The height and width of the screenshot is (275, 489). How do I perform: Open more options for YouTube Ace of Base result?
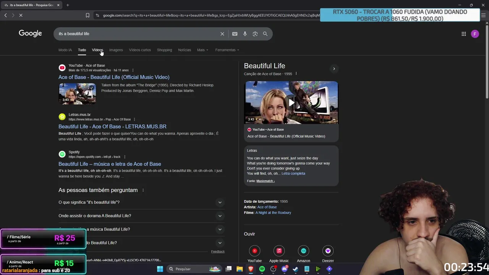click(133, 70)
